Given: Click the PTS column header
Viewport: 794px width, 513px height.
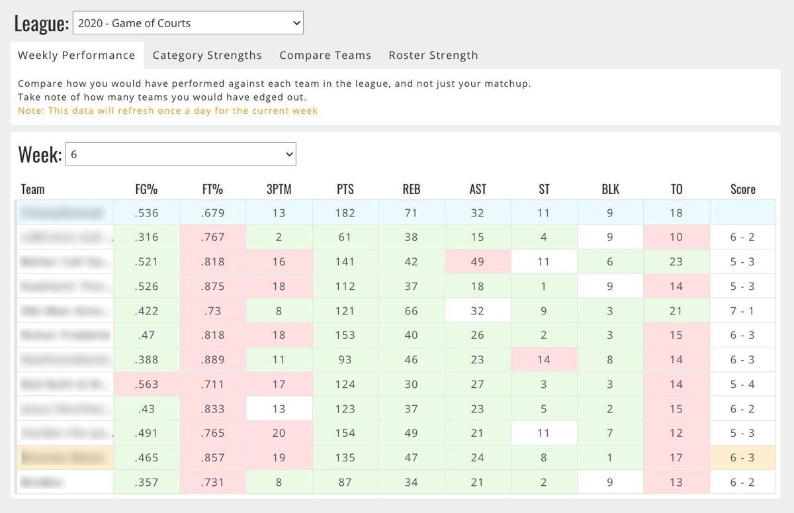Looking at the screenshot, I should tap(345, 189).
